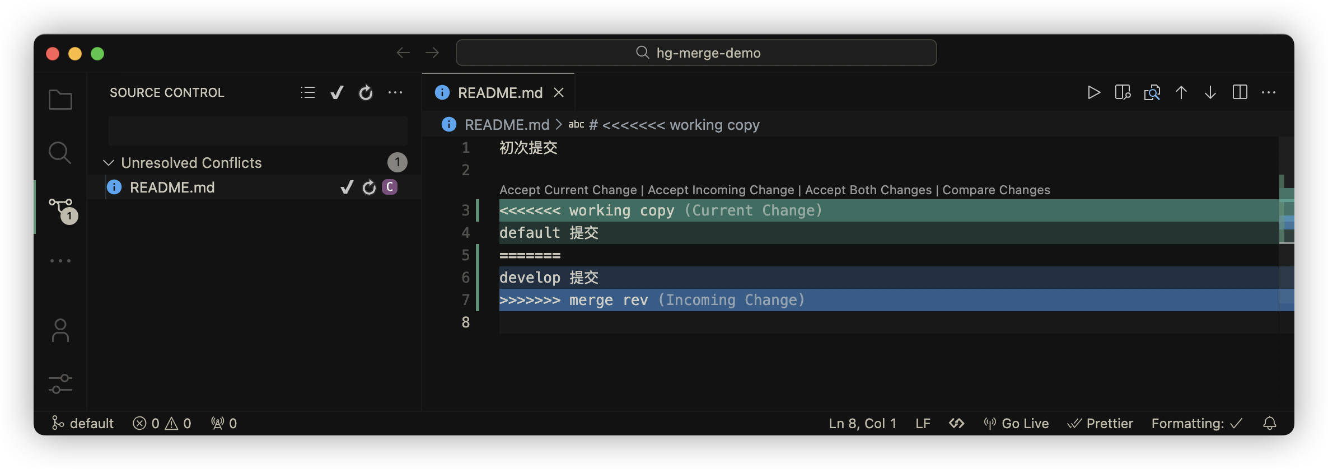Viewport: 1328px width, 469px height.
Task: Toggle the view as tree/list icon
Action: [308, 93]
